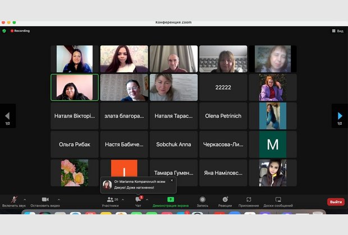The height and width of the screenshot is (235, 348).
Task: Click the Recording status indicator
Action: tap(20, 31)
